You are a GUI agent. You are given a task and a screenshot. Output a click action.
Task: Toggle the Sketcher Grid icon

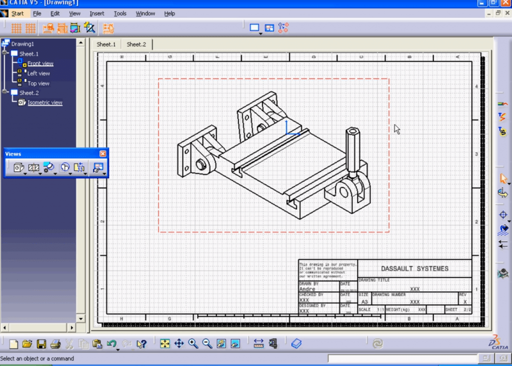tap(16, 28)
